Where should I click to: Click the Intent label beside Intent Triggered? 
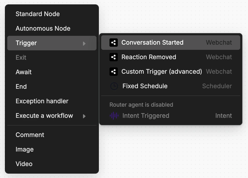click(x=223, y=116)
